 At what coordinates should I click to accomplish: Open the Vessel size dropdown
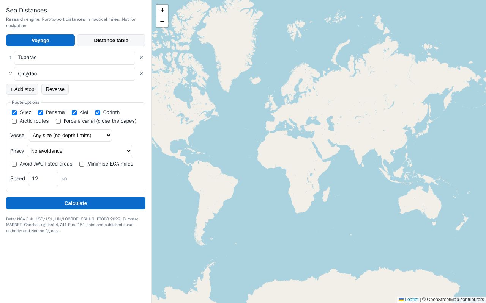click(x=70, y=136)
